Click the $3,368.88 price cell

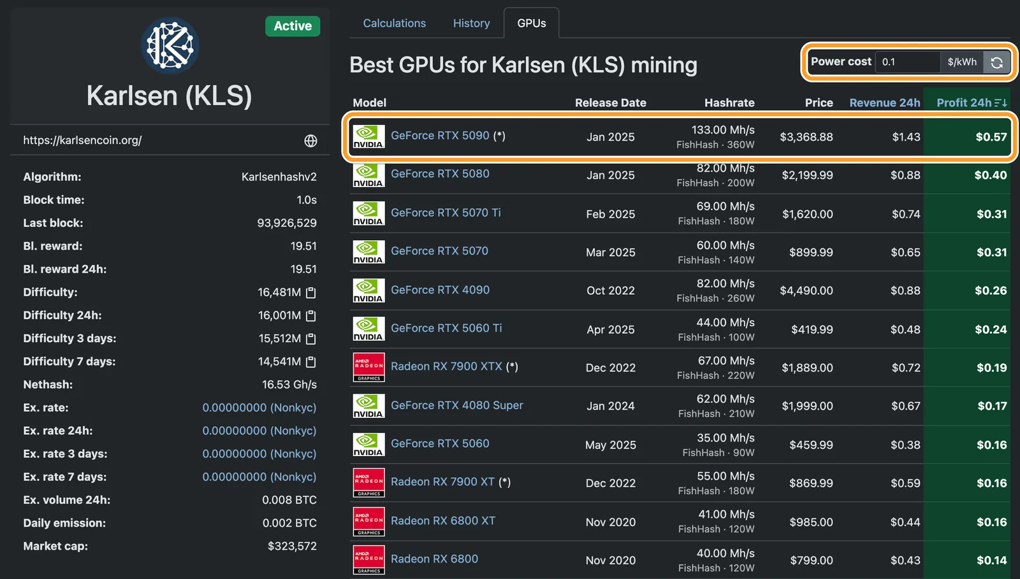point(806,137)
